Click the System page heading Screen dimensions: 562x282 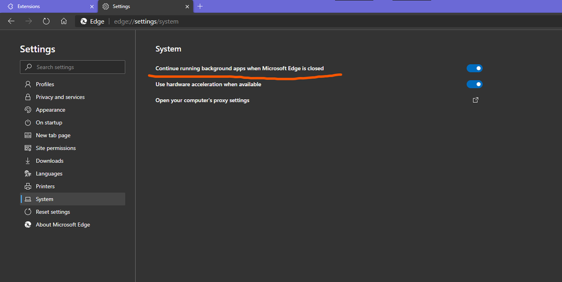point(168,49)
